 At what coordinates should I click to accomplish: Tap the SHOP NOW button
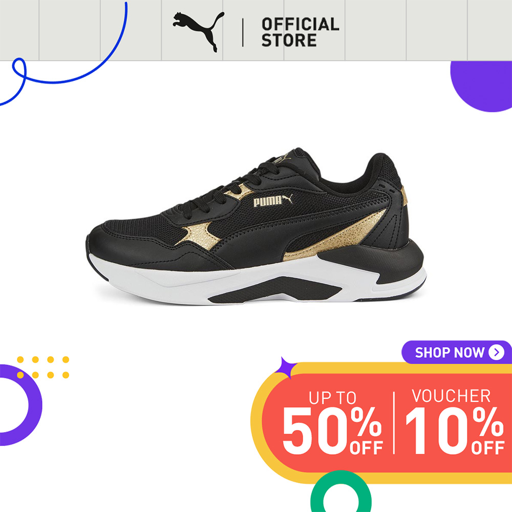tap(457, 352)
